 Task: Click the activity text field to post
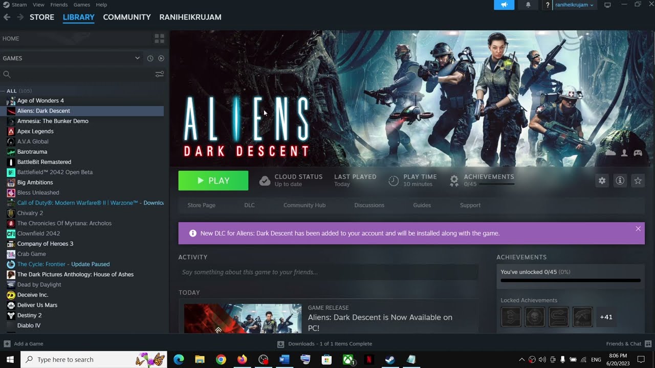328,272
